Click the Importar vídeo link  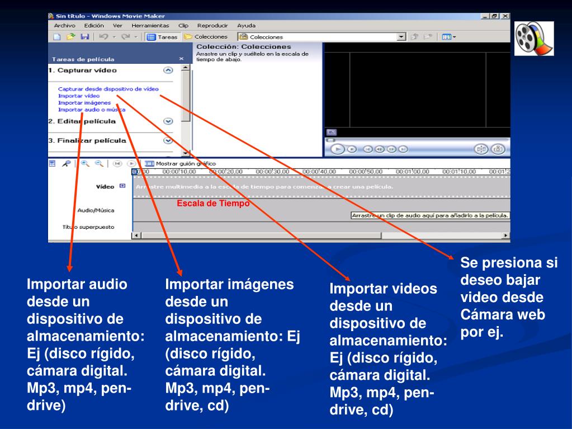coord(79,96)
